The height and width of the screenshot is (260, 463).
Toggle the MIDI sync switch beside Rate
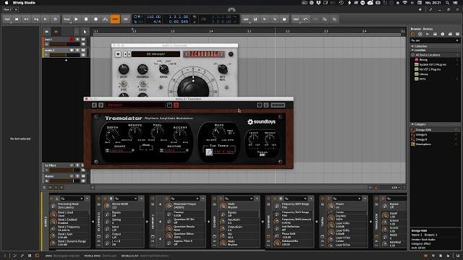(231, 133)
